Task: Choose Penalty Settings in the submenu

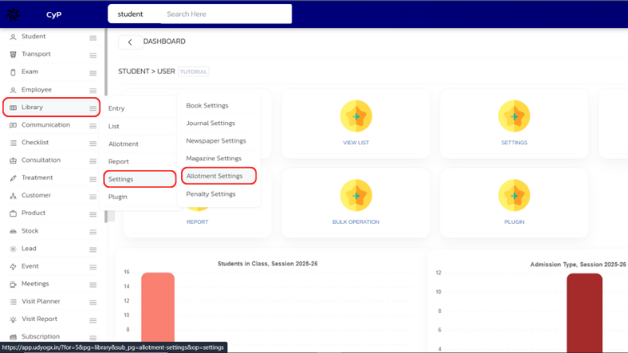Action: (211, 194)
